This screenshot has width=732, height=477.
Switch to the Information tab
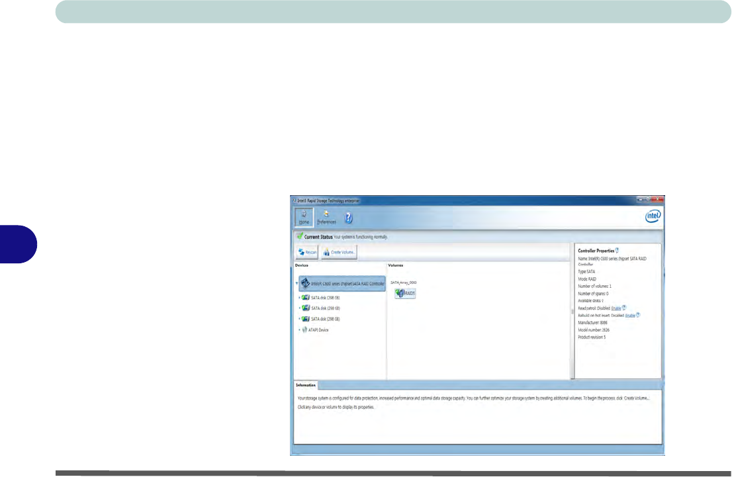coord(306,385)
